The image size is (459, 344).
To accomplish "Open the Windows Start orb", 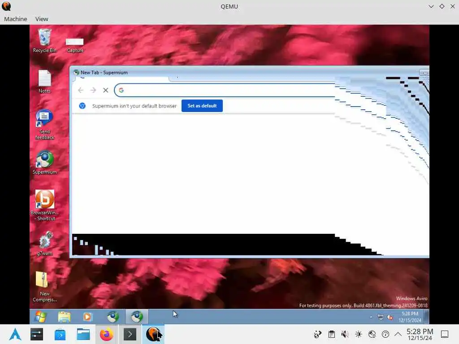I will click(40, 317).
